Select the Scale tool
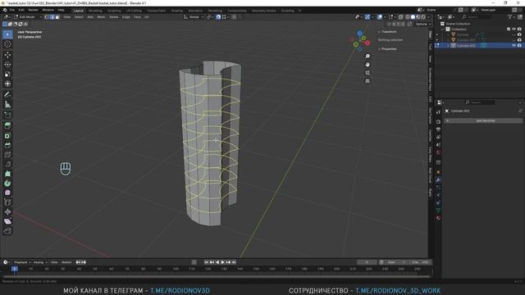Viewport: 525px width, 295px height. click(x=7, y=74)
